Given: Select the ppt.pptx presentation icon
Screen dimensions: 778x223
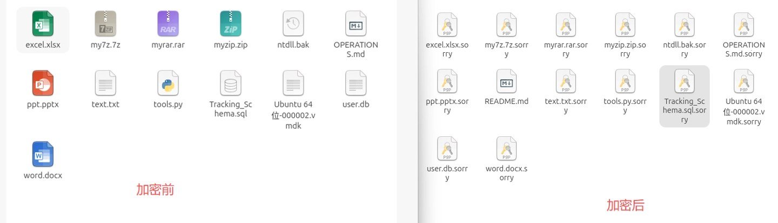Looking at the screenshot, I should coord(43,83).
